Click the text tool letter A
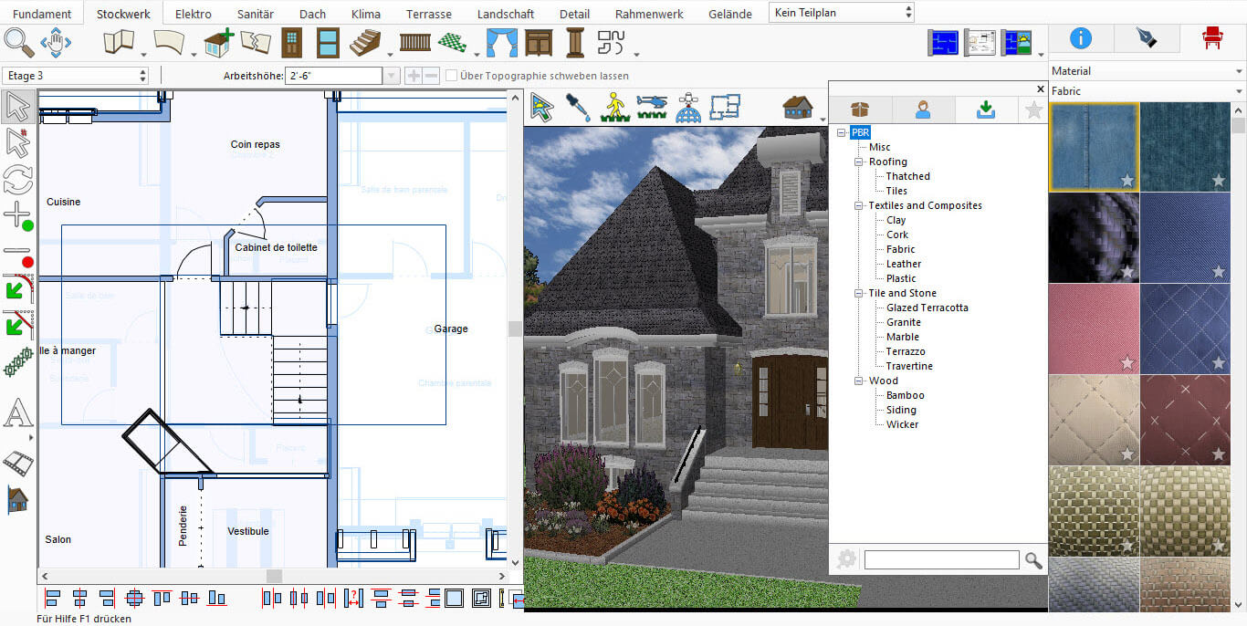This screenshot has height=626, width=1247. pyautogui.click(x=17, y=413)
